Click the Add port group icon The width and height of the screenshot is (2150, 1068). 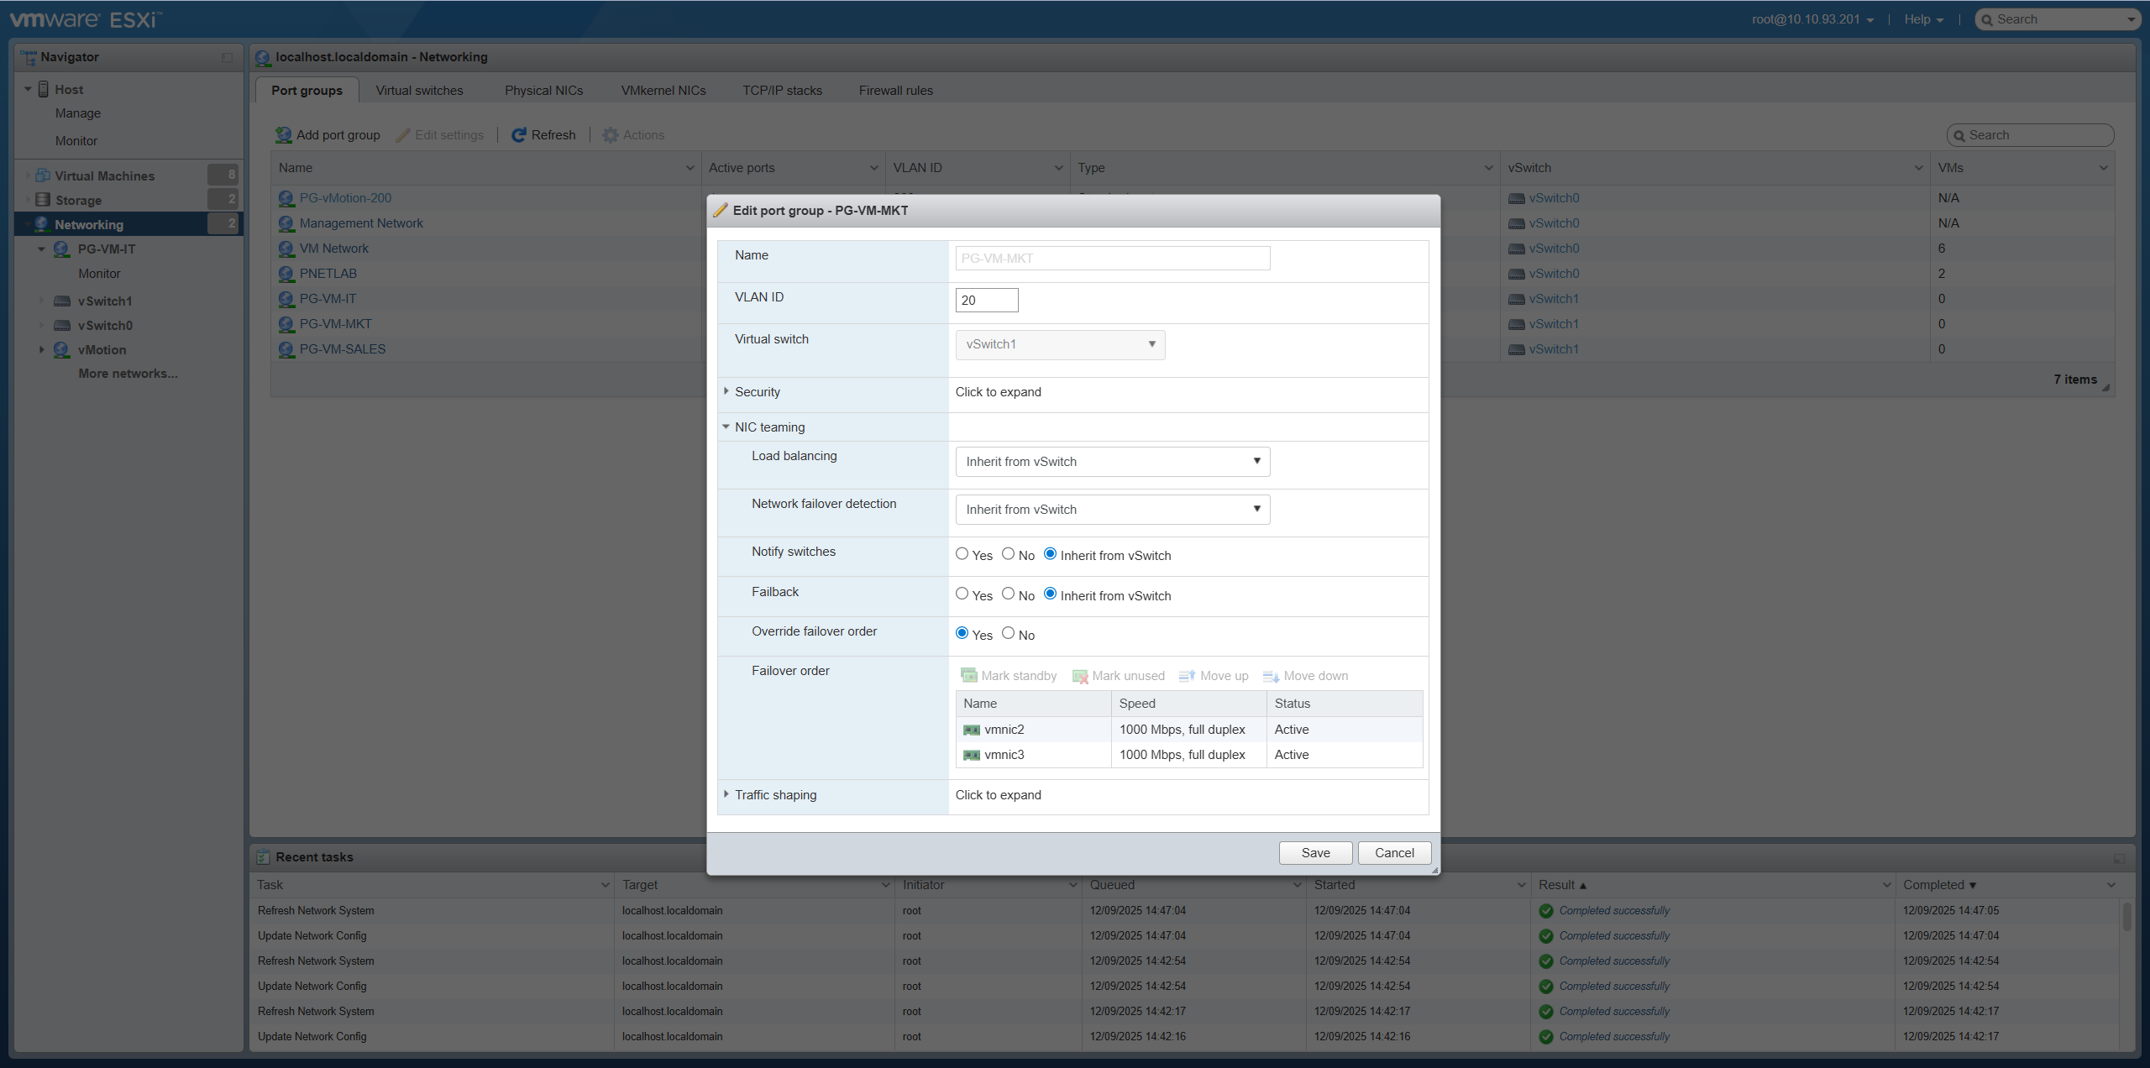click(x=284, y=134)
